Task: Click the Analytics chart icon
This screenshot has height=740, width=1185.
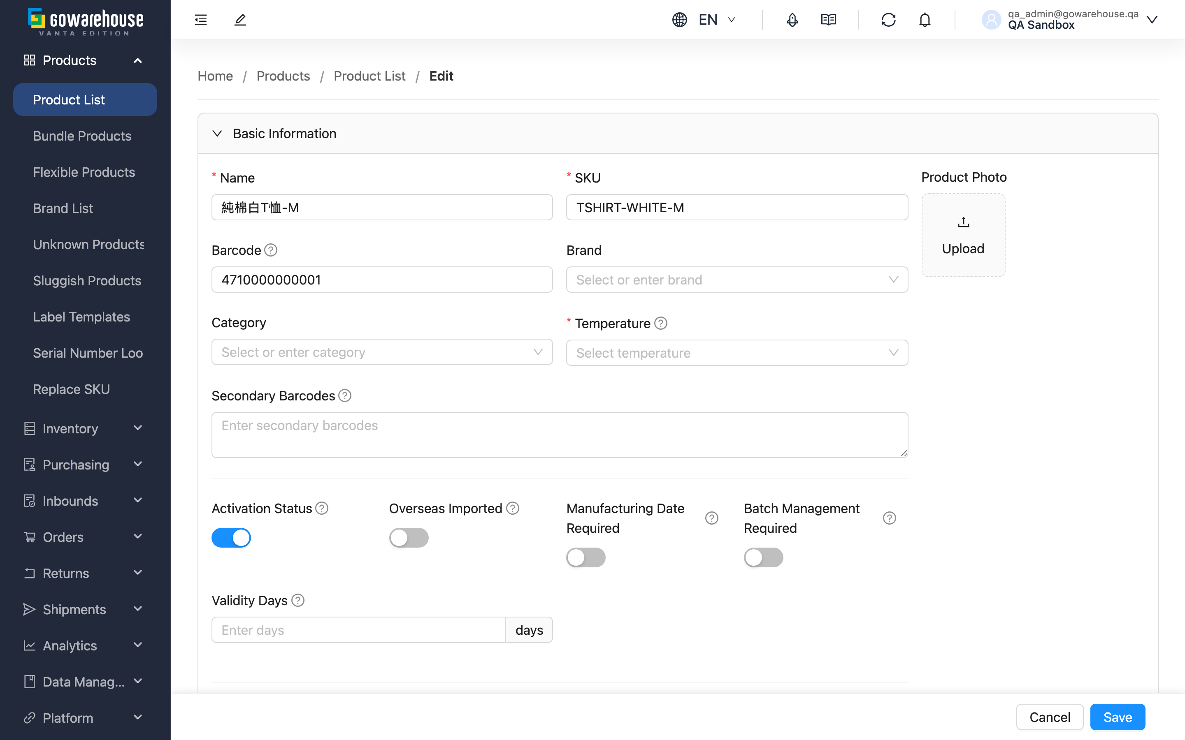Action: click(x=29, y=645)
